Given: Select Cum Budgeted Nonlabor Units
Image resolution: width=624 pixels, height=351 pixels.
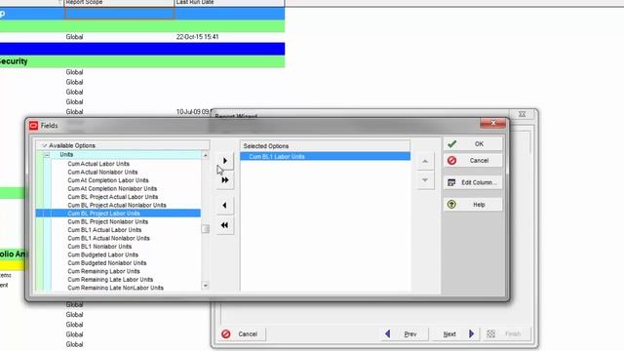Looking at the screenshot, I should click(106, 263).
